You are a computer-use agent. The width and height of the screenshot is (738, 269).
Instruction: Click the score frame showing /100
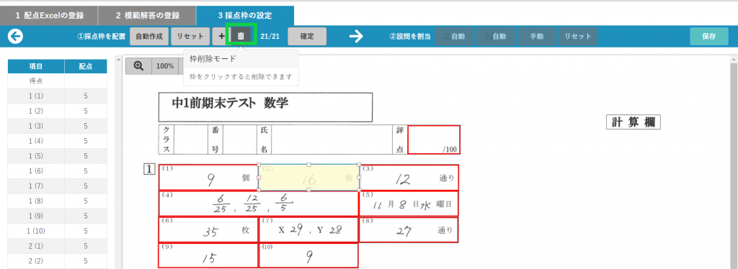434,140
